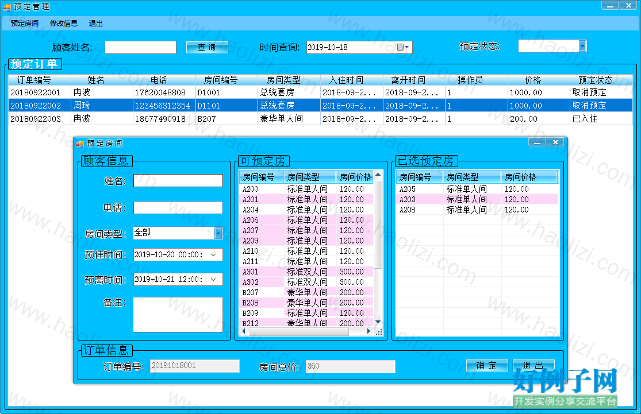Image resolution: width=641 pixels, height=414 pixels.
Task: Click 入住时间 column header
Action: pyautogui.click(x=352, y=80)
